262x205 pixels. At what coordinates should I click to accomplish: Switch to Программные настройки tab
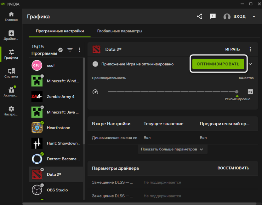coord(60,31)
